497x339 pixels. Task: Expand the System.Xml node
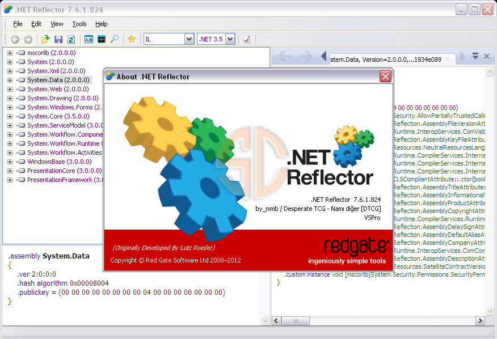[10, 71]
